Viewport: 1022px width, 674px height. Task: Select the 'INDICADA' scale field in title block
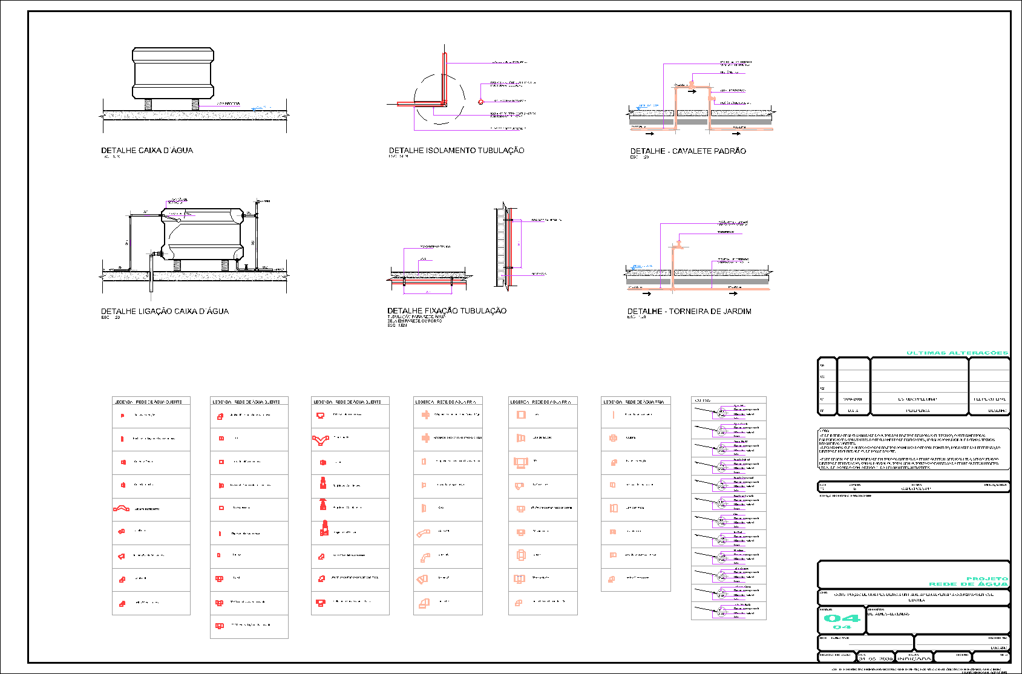914,658
